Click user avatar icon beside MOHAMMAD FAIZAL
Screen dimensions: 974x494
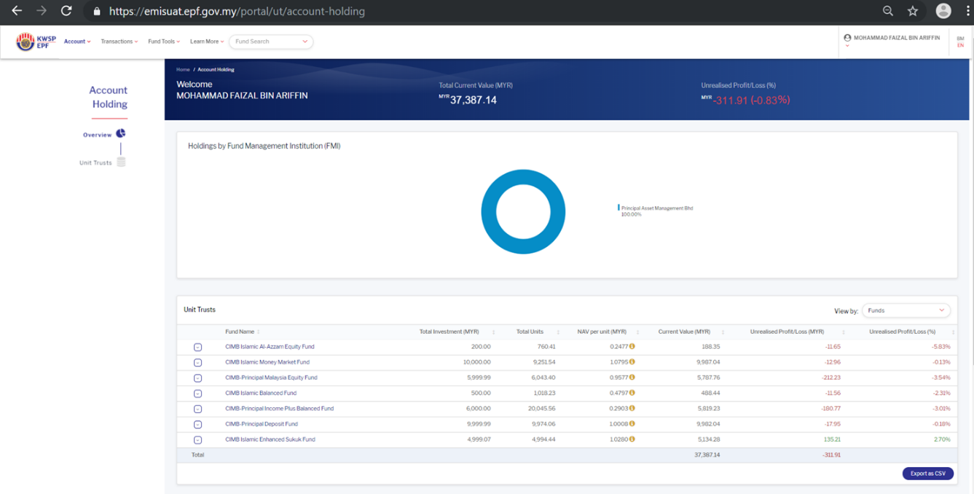click(847, 38)
